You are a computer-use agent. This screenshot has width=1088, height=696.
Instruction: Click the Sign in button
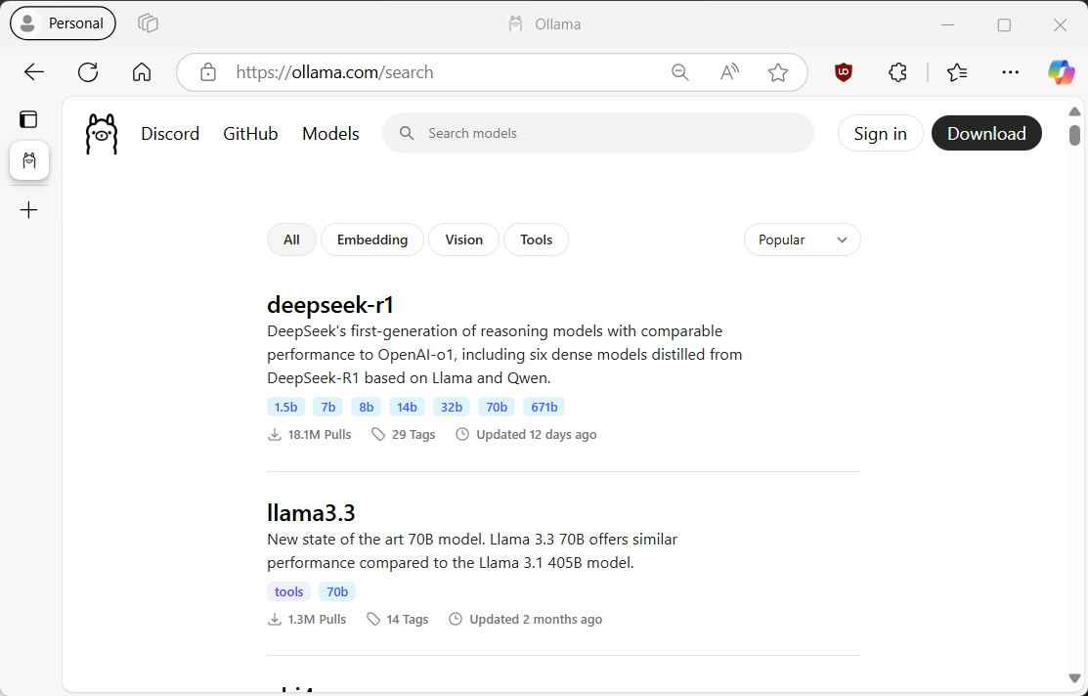pyautogui.click(x=881, y=133)
